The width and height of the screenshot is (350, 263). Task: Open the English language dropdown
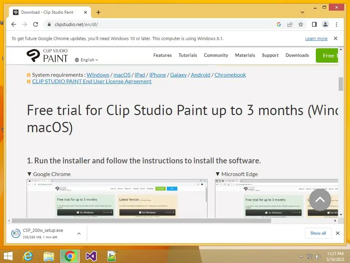(86, 60)
